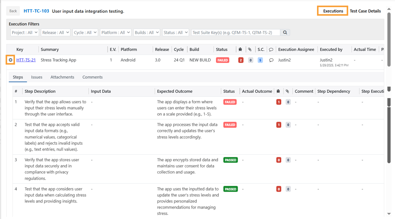
Task: Open step 3 defect count badge
Action: pyautogui.click(x=279, y=160)
